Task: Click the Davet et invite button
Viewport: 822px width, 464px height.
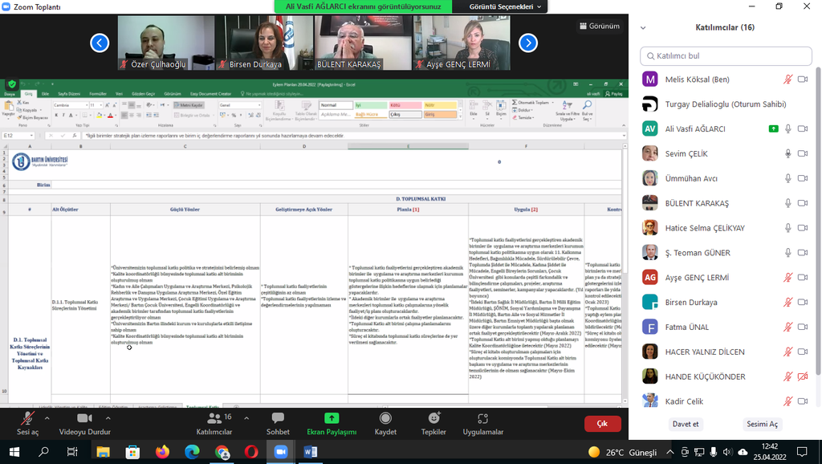Action: (x=685, y=424)
